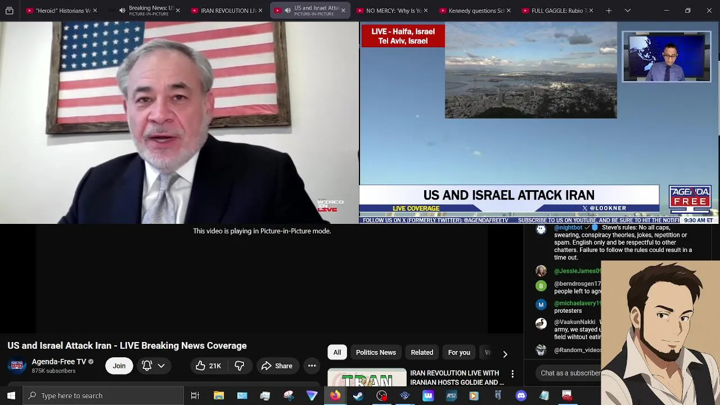The width and height of the screenshot is (720, 405).
Task: Dislike the video
Action: 239,366
